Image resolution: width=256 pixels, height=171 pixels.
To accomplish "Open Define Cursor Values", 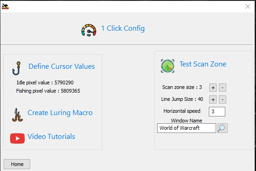I will click(x=61, y=66).
